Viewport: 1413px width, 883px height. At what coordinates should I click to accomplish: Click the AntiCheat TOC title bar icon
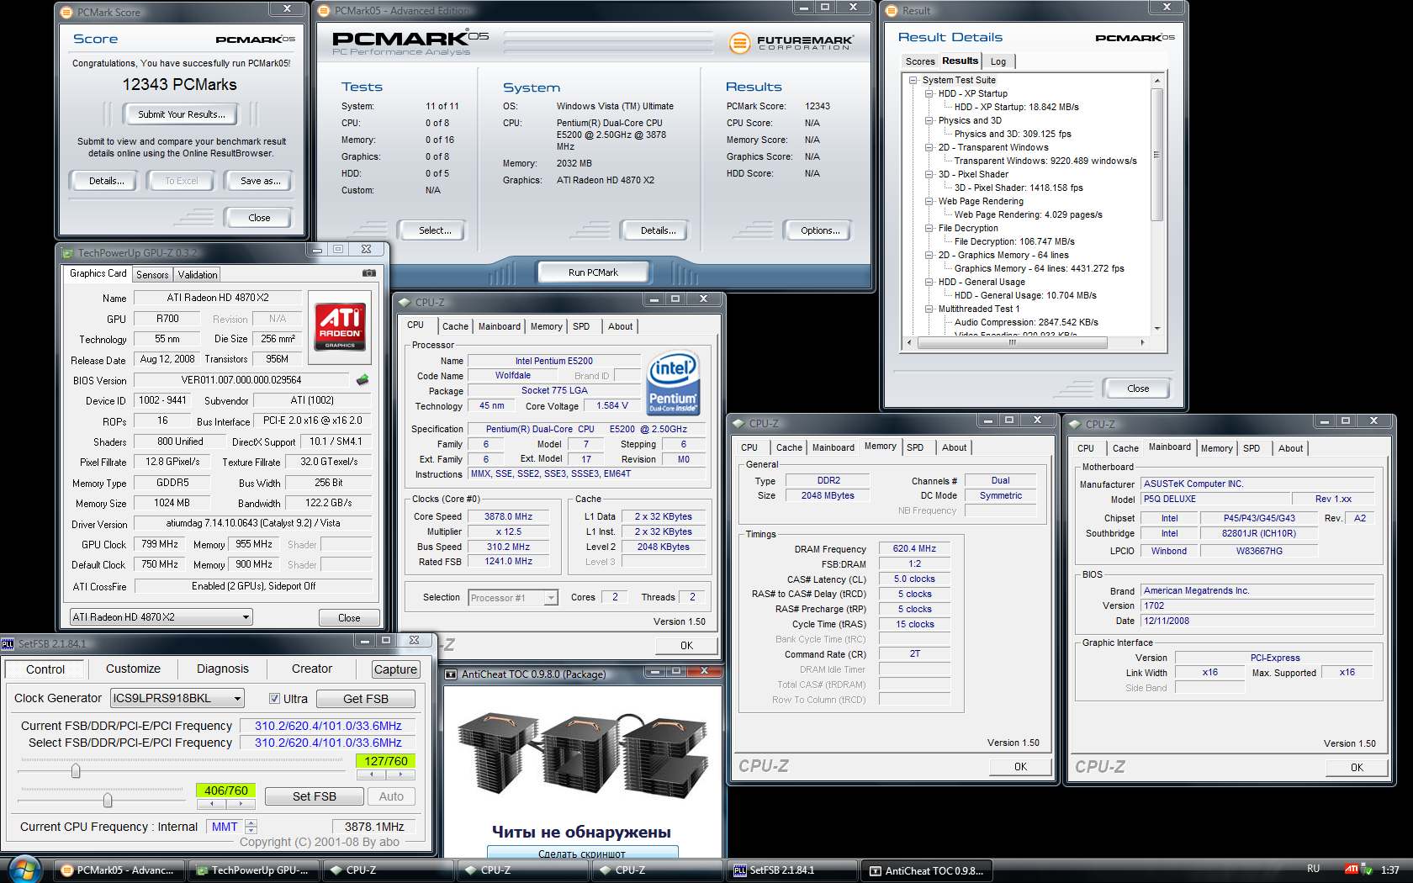pos(452,674)
